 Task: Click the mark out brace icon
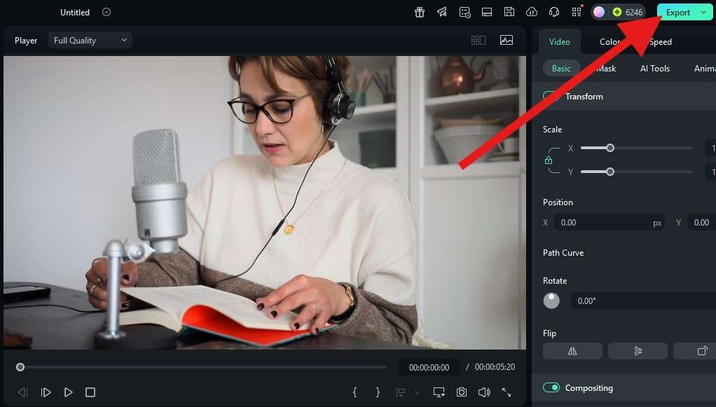378,392
